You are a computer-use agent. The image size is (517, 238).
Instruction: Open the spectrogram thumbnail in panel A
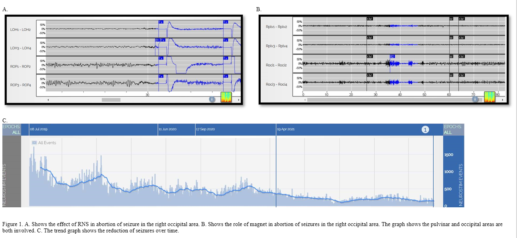click(x=226, y=97)
